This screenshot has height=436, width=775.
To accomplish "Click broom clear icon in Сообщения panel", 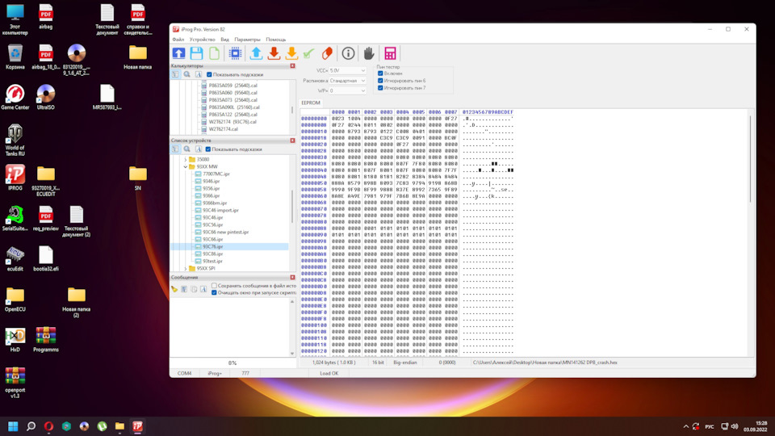I will 174,289.
